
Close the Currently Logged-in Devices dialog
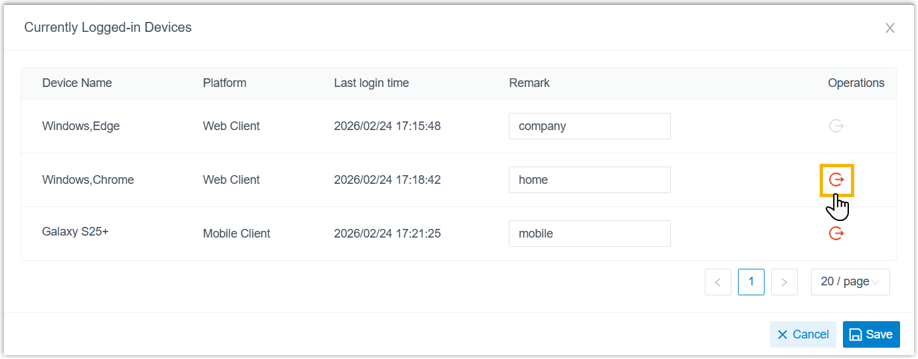(x=890, y=28)
